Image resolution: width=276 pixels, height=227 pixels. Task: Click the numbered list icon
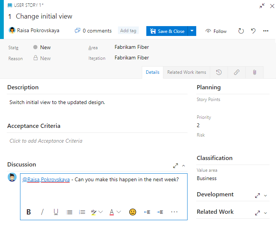tap(82, 212)
